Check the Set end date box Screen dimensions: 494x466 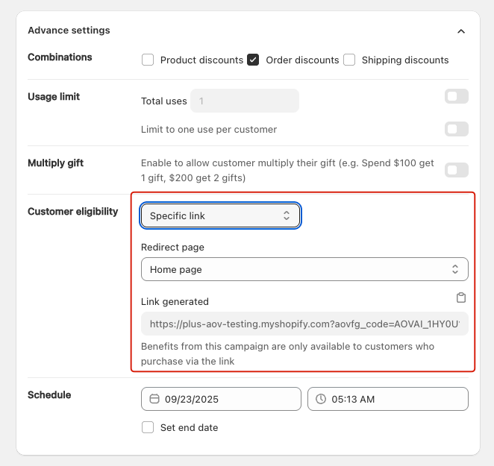(x=148, y=427)
